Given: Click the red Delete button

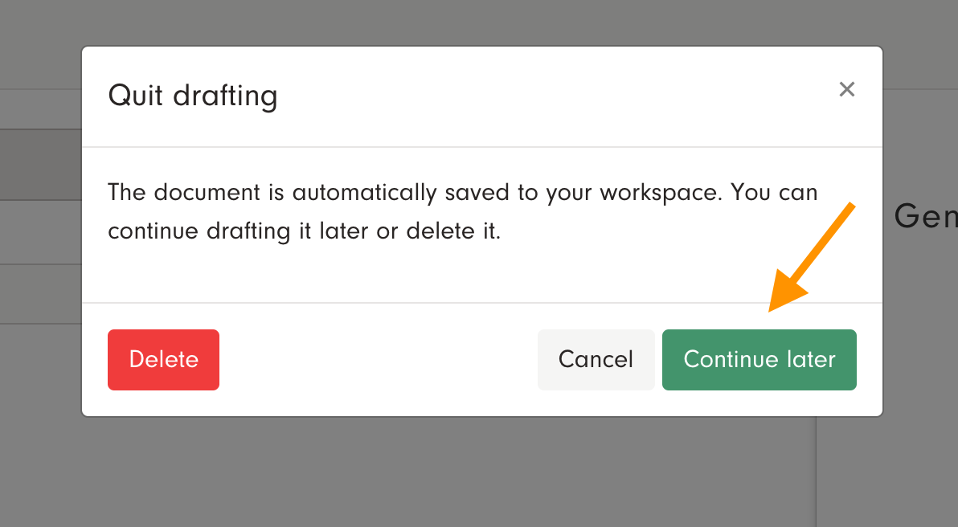Looking at the screenshot, I should (163, 360).
